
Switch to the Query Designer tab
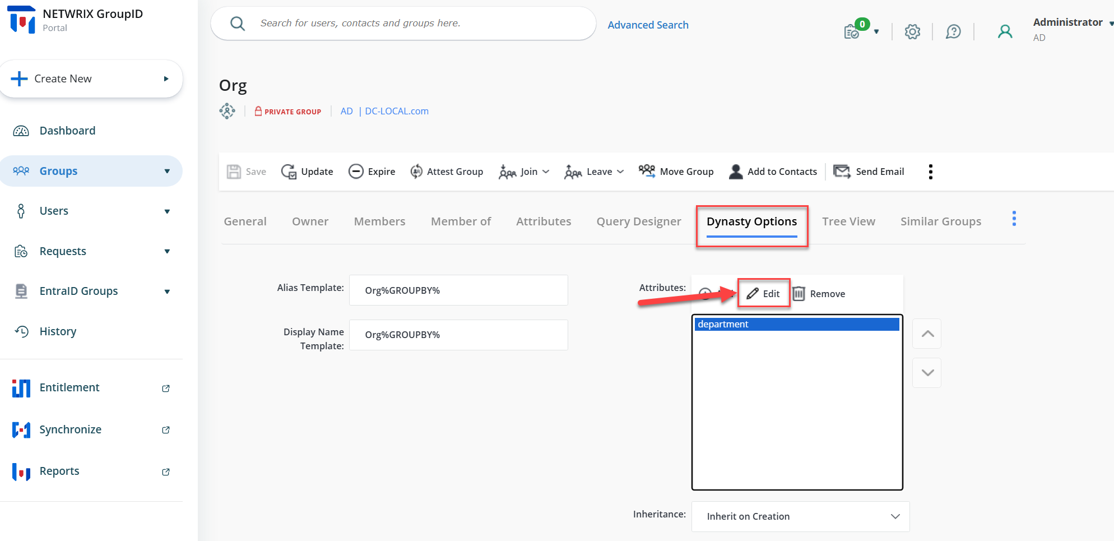(638, 221)
